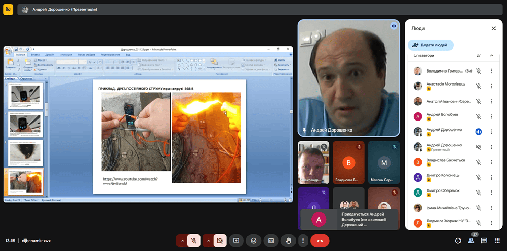Screen dimensions: 507x251
Task: Click the Додати людей button
Action: 431,45
